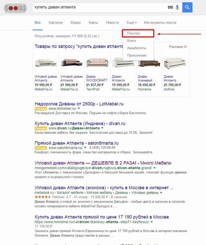This screenshot has width=206, height=245.
Task: Open Товары по запросу heading link
Action: [79, 46]
